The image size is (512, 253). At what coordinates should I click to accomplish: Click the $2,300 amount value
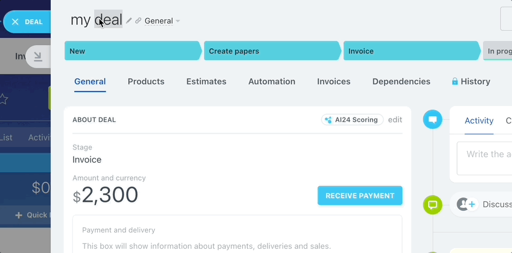pyautogui.click(x=105, y=195)
